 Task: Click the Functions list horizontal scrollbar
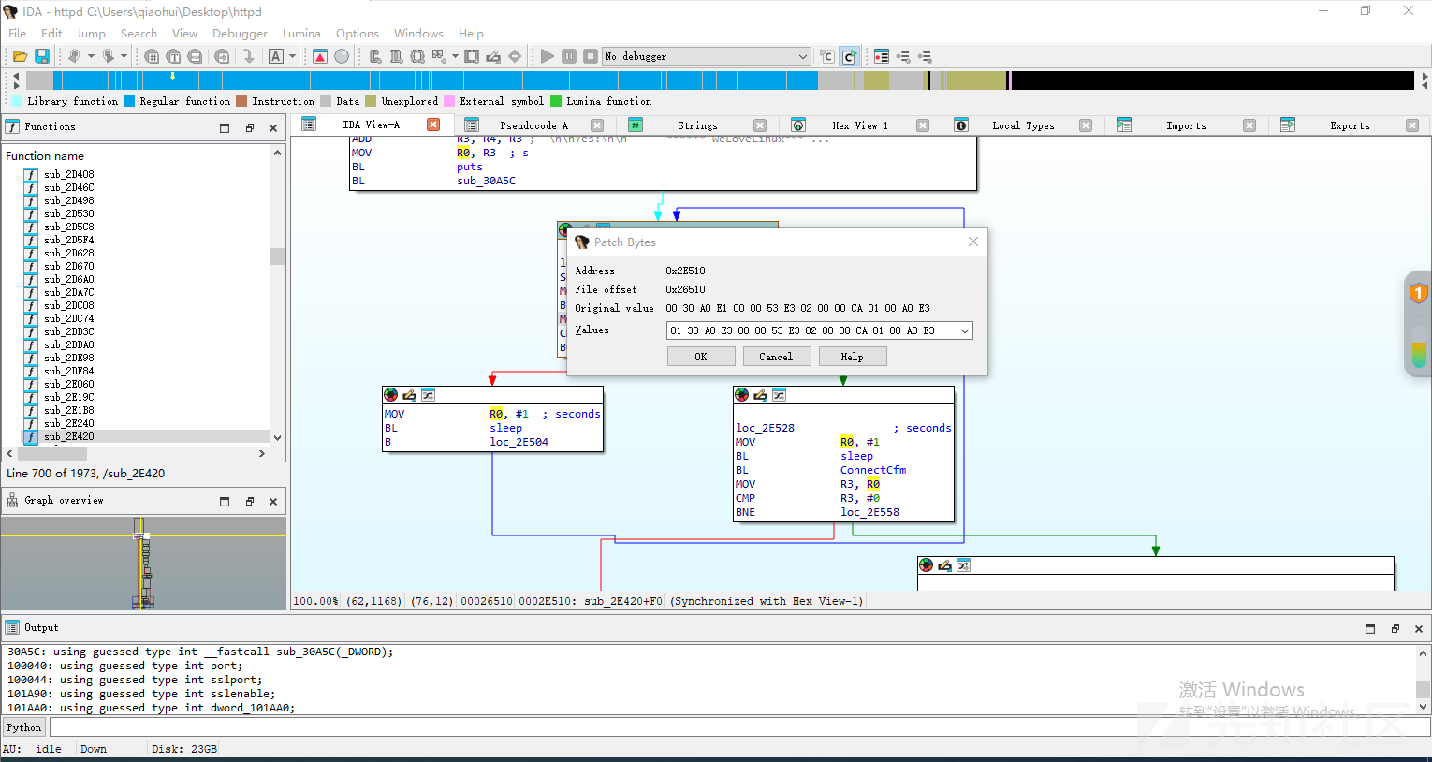click(137, 453)
